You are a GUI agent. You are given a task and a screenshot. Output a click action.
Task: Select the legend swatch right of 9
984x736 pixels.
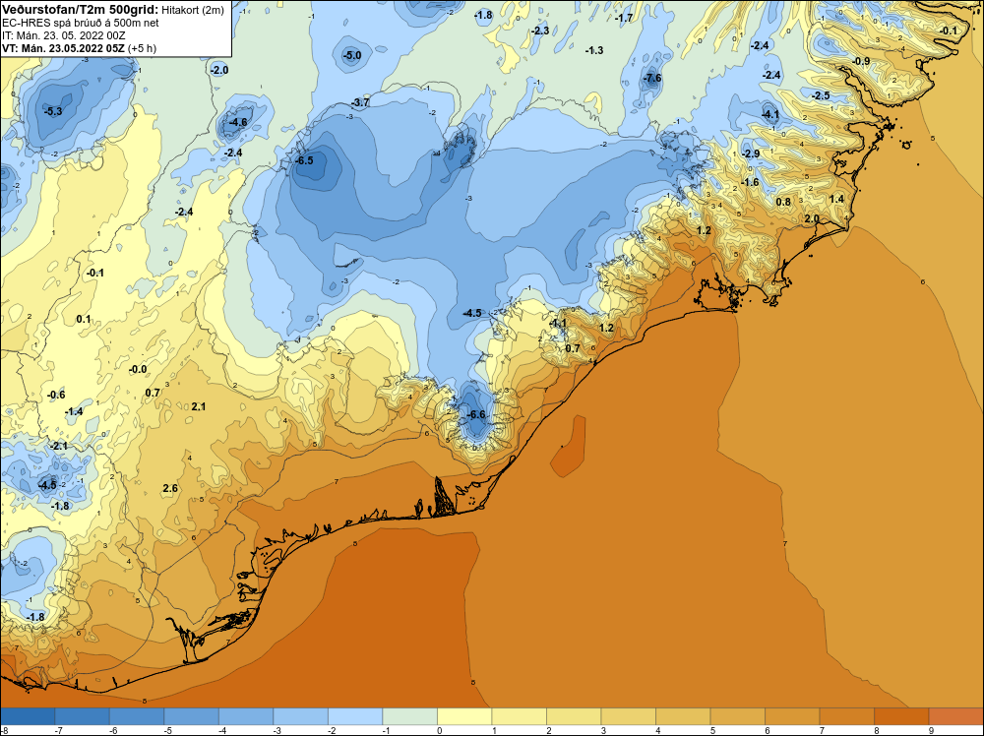coord(955,716)
